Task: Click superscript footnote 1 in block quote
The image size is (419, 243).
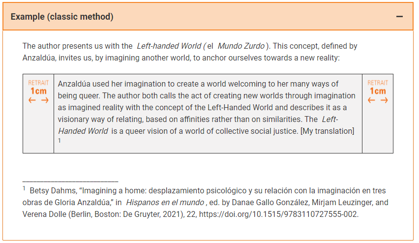Action: coord(60,141)
